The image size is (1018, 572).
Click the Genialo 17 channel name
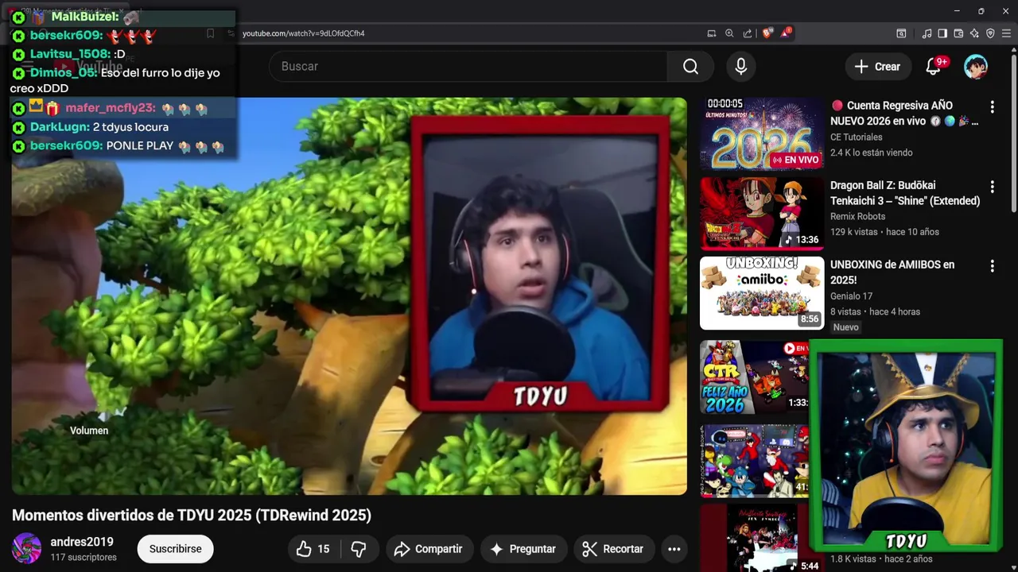coord(851,296)
